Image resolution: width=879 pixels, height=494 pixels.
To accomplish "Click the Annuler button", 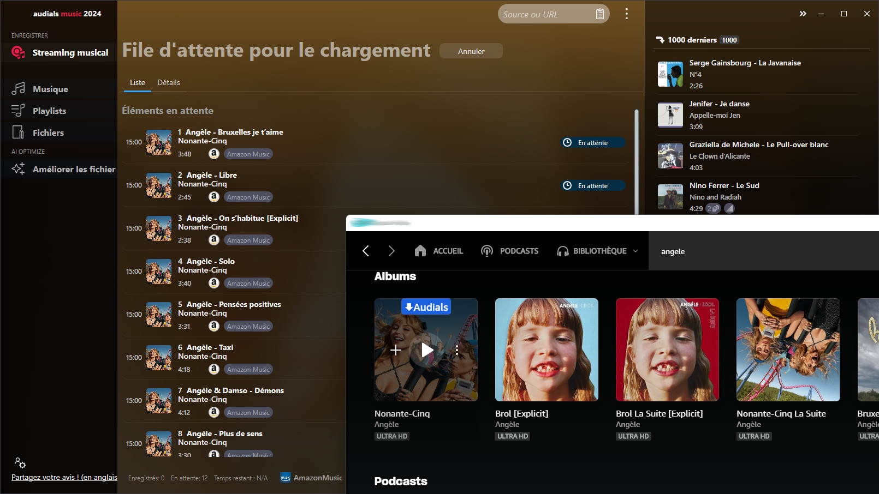I will [471, 51].
